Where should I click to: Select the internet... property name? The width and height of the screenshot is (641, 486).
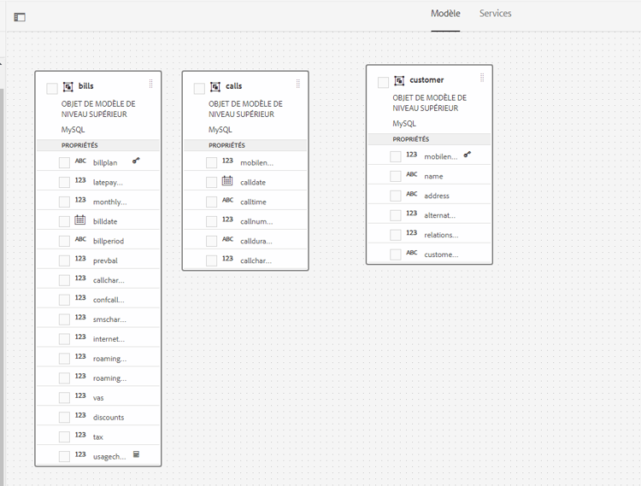click(x=109, y=339)
